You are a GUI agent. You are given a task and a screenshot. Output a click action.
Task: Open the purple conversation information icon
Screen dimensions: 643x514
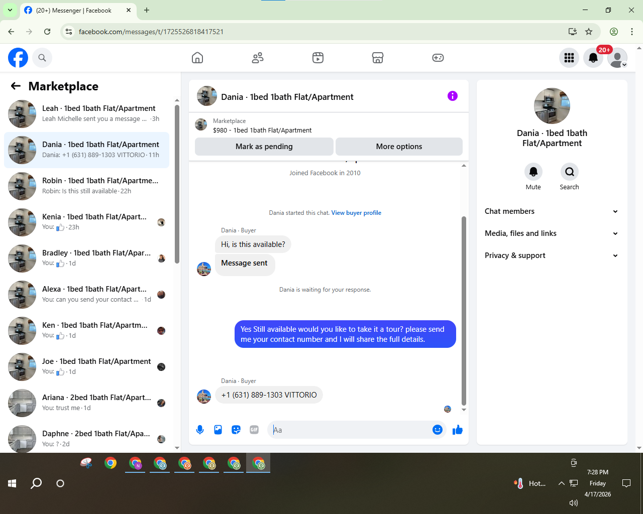453,96
